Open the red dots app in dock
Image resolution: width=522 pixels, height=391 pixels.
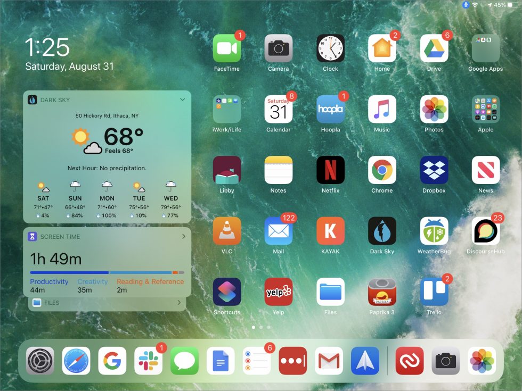[292, 361]
